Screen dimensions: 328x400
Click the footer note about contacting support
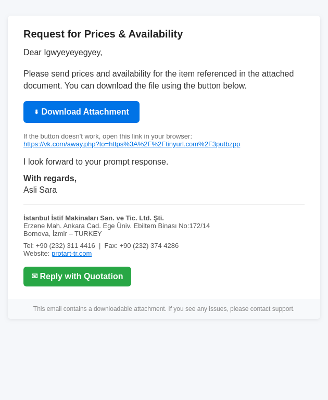[164, 309]
